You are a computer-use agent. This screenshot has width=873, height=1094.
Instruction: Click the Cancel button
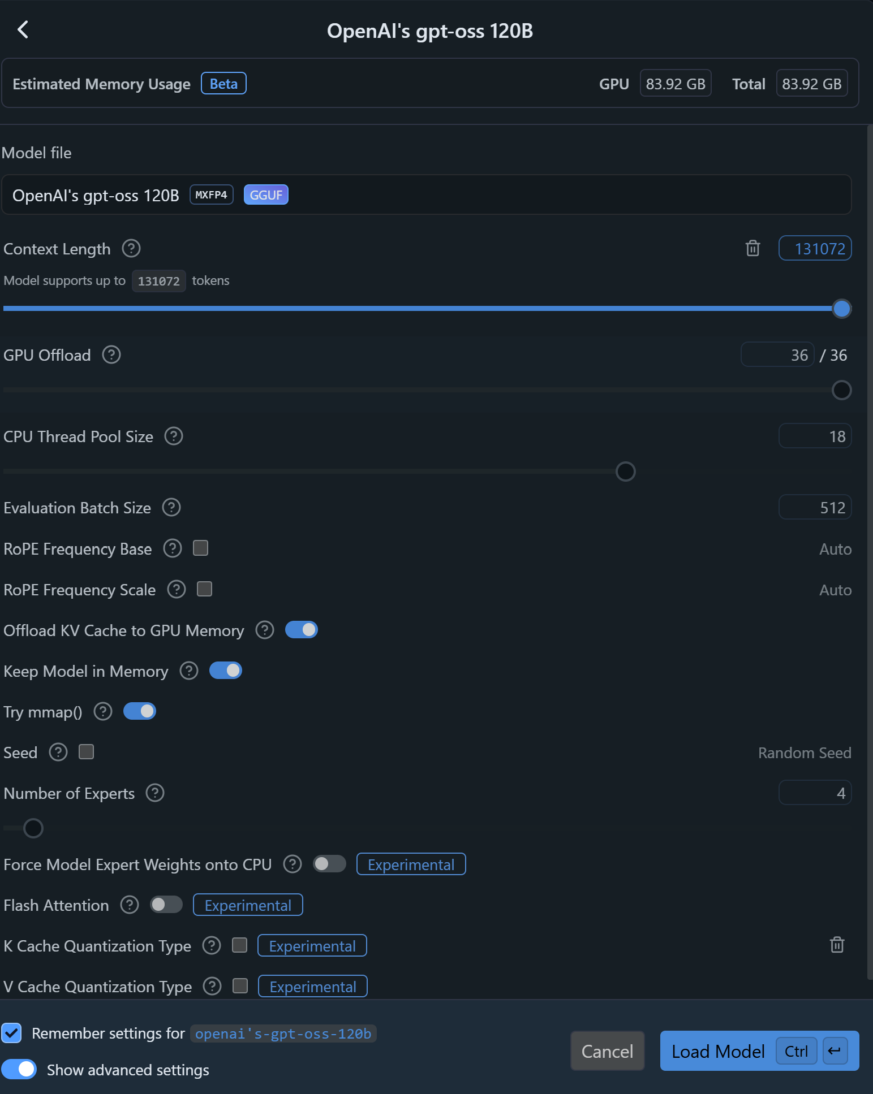(607, 1051)
